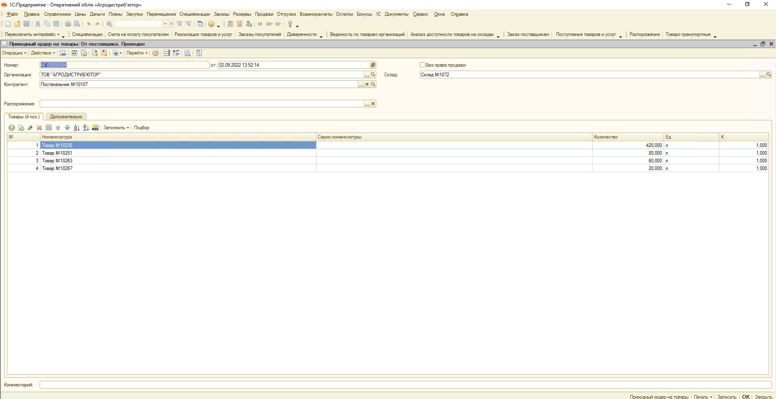Click the green add row icon
Viewport: 776px width, 399px height.
point(12,128)
